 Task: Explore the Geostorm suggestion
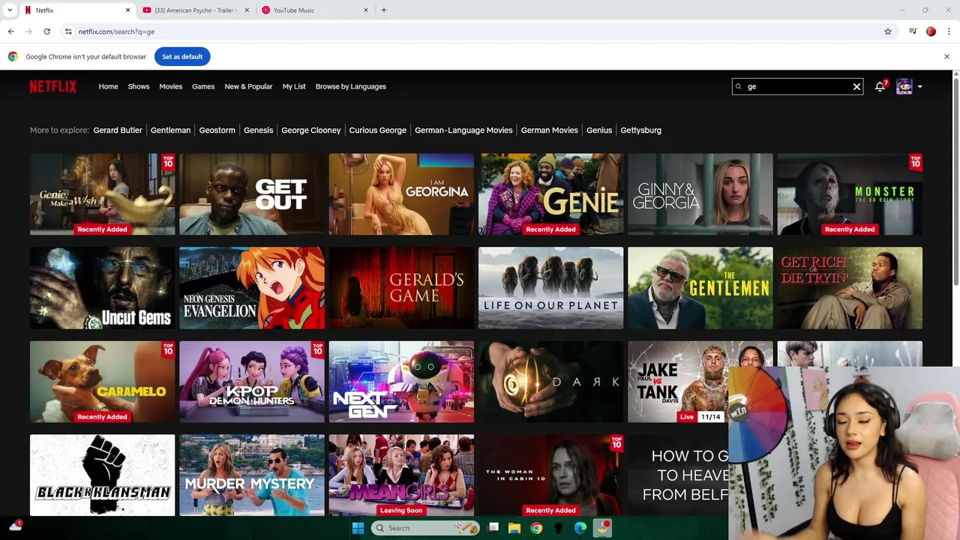click(x=217, y=130)
